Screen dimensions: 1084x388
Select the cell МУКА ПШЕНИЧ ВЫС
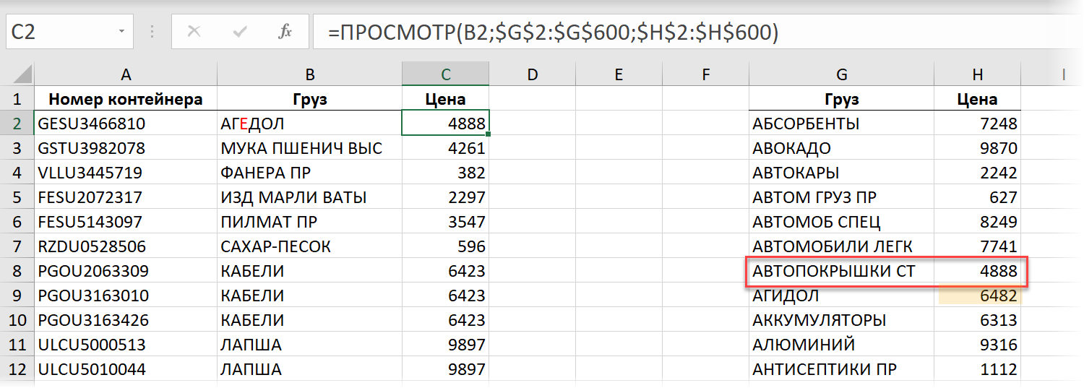(x=310, y=148)
